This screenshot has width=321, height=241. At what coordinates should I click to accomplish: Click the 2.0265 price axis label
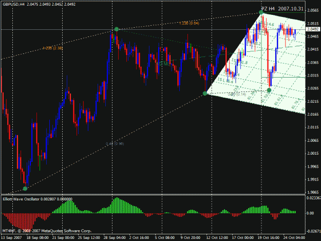point(313,88)
